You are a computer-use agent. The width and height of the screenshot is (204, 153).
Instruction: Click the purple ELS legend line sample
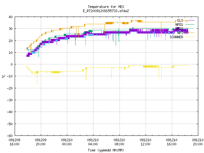[x=190, y=20]
